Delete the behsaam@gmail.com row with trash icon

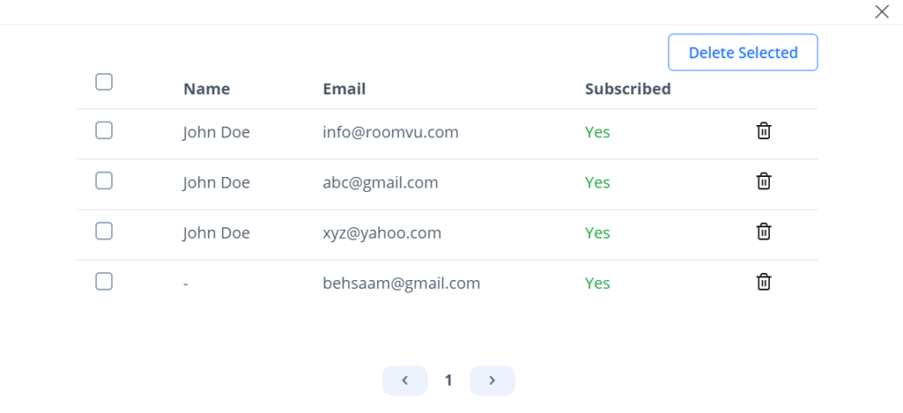764,282
